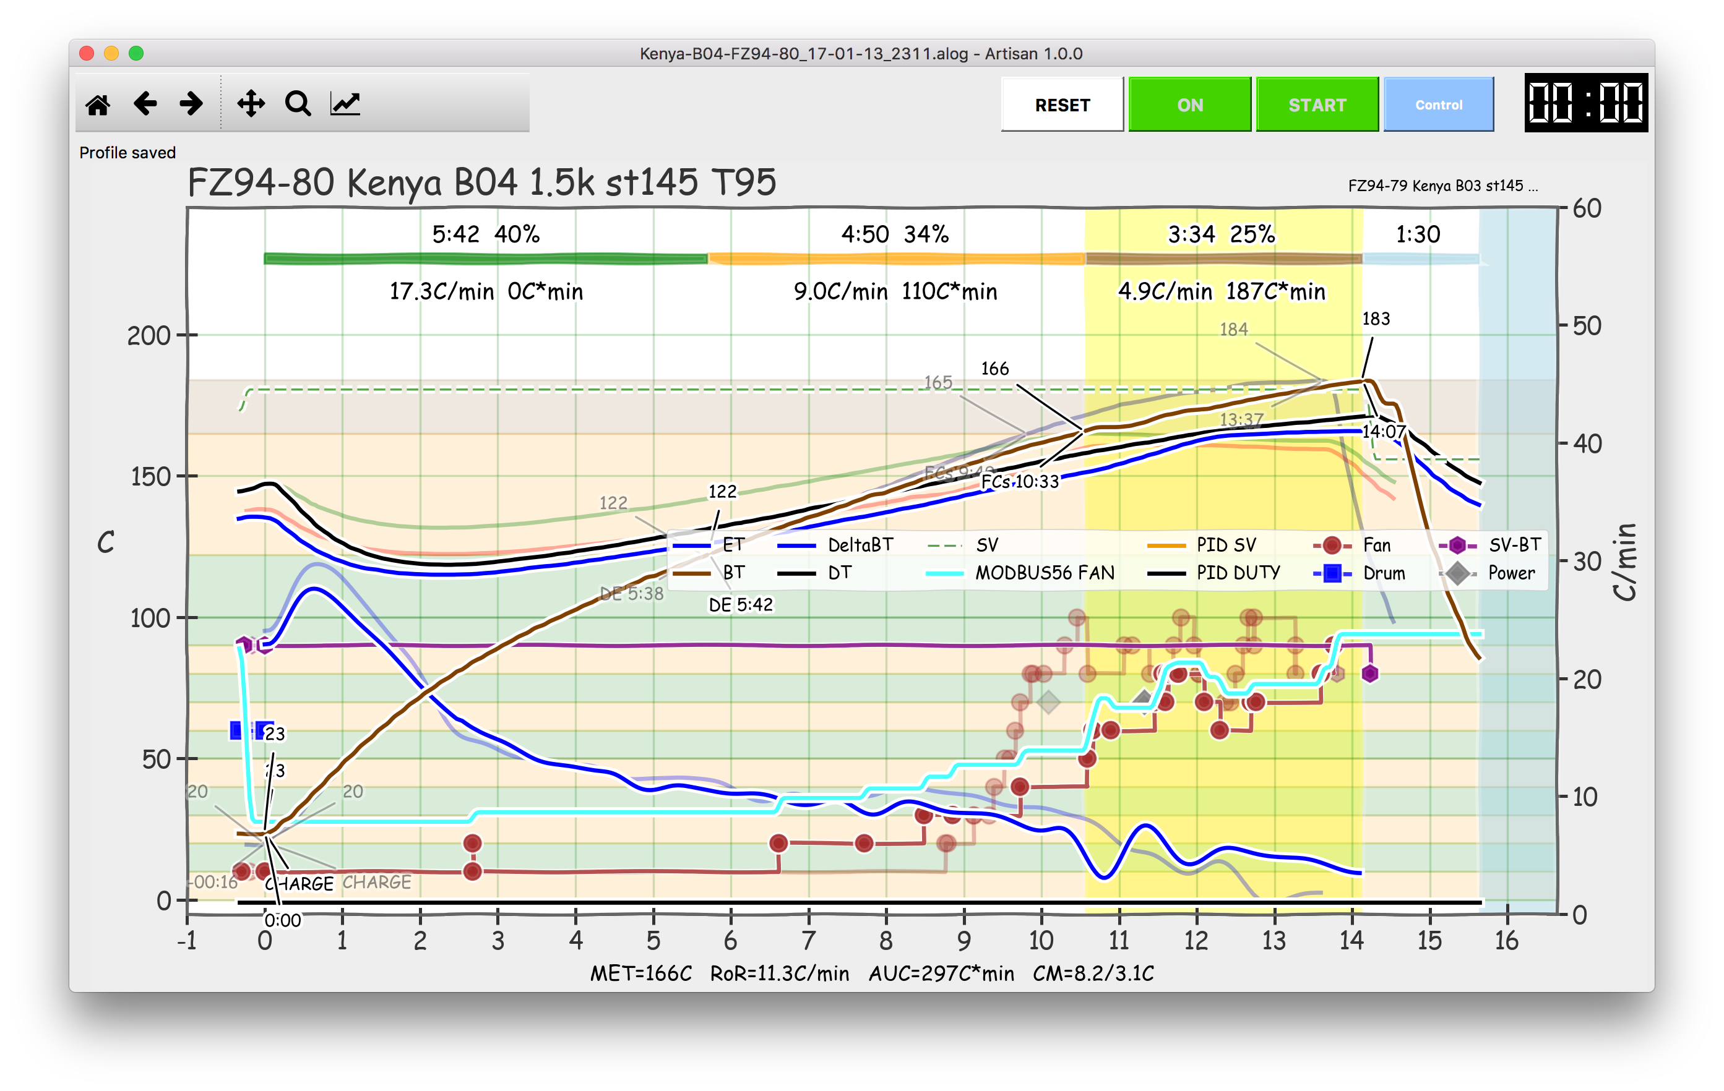Viewport: 1724px width, 1091px height.
Task: Toggle ET curve in legend
Action: (x=733, y=545)
